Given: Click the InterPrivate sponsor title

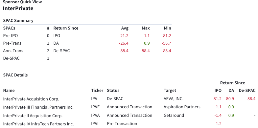Looking at the screenshot, I should 18,9.
